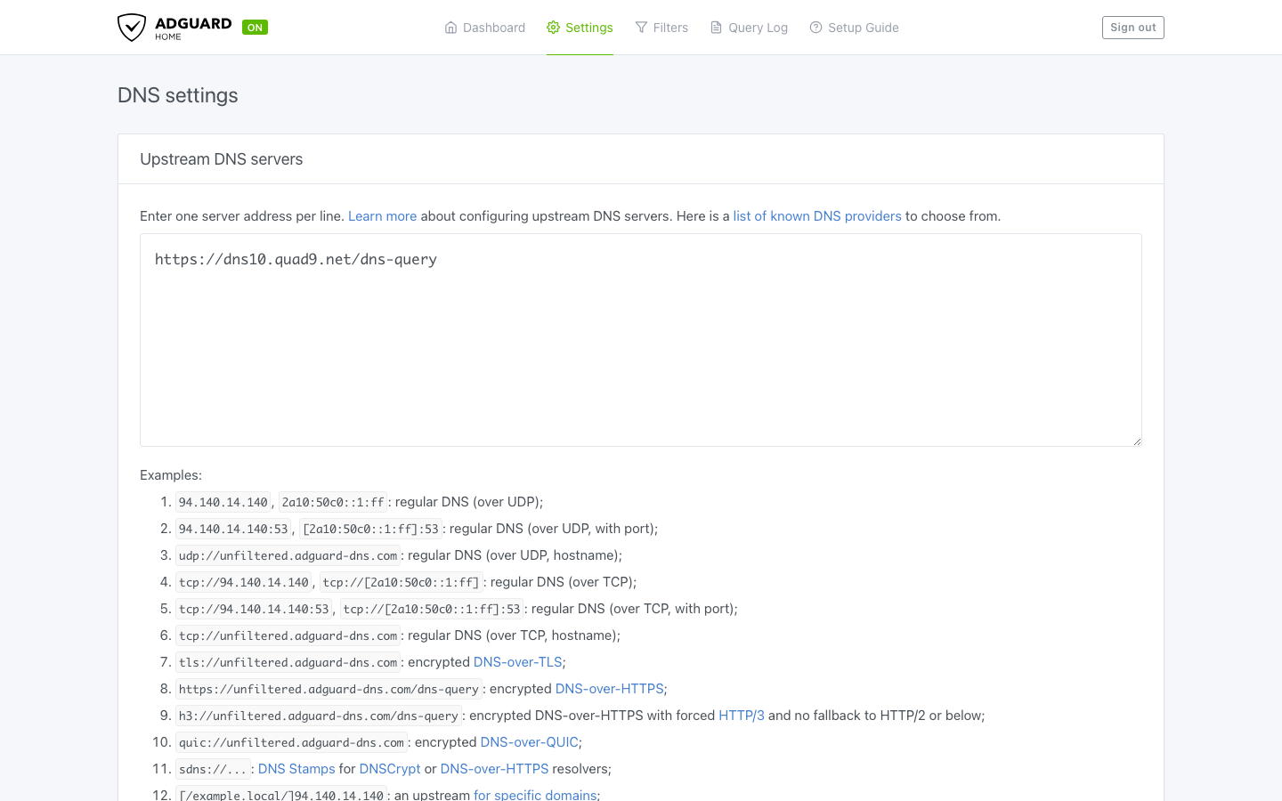Click the Setup Guide question icon

(x=815, y=28)
